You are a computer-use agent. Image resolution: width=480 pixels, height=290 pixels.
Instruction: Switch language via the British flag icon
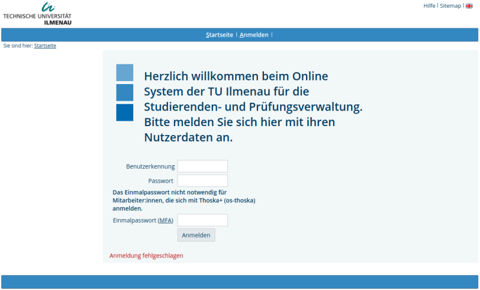469,6
